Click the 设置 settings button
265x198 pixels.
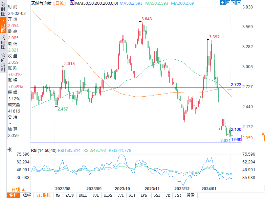(x=191, y=195)
